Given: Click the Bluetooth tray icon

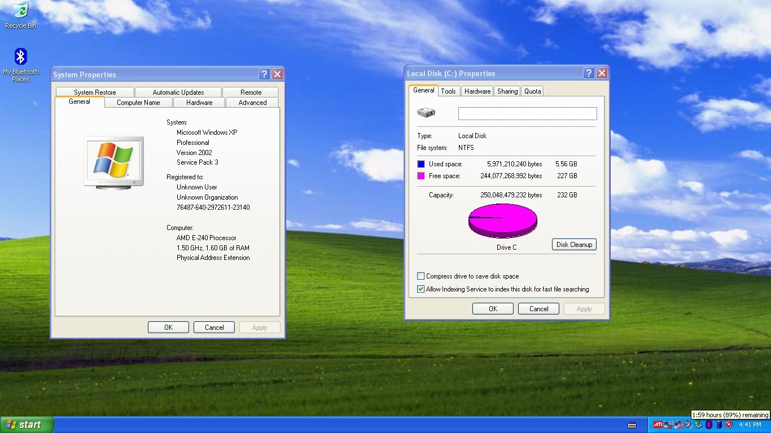Looking at the screenshot, I should pyautogui.click(x=709, y=425).
